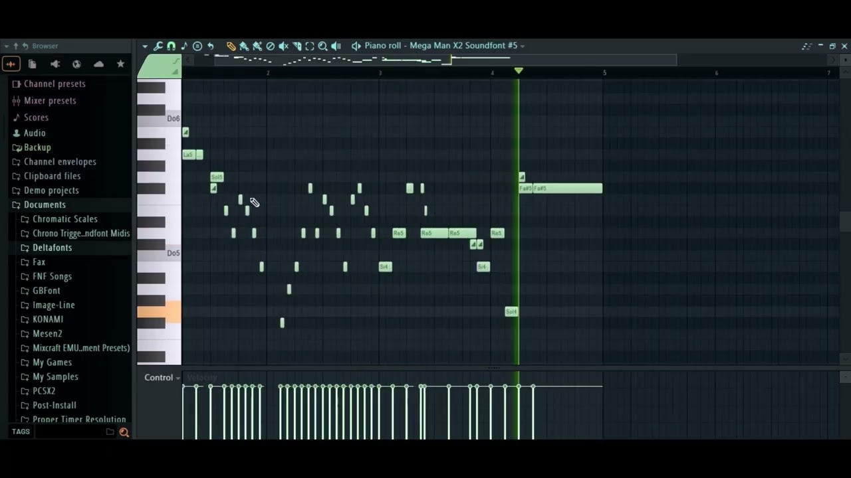Viewport: 851px width, 478px height.
Task: Select the Browser cloud tab
Action: coord(98,64)
